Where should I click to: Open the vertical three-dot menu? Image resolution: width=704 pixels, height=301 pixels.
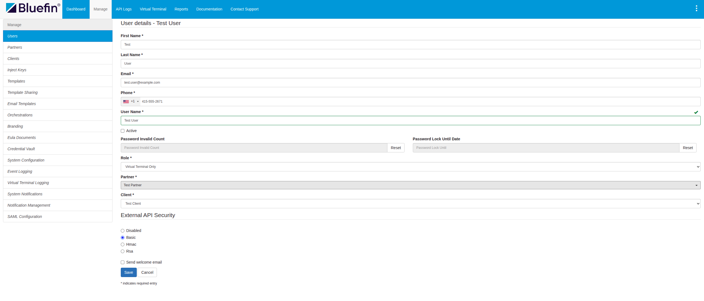pyautogui.click(x=696, y=9)
